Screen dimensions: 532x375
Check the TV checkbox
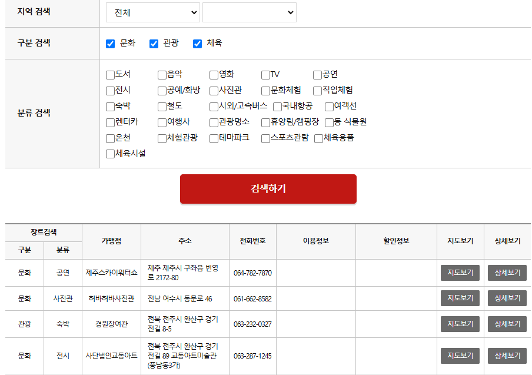coord(265,75)
